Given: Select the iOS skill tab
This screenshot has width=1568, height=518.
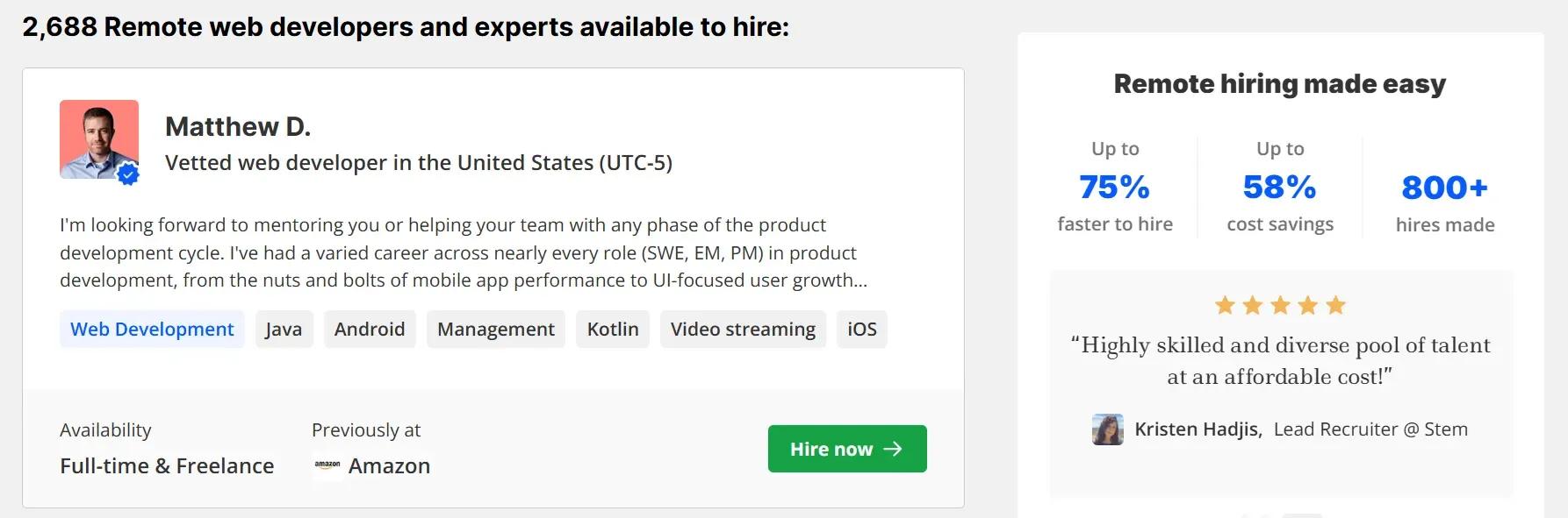Looking at the screenshot, I should tap(861, 329).
